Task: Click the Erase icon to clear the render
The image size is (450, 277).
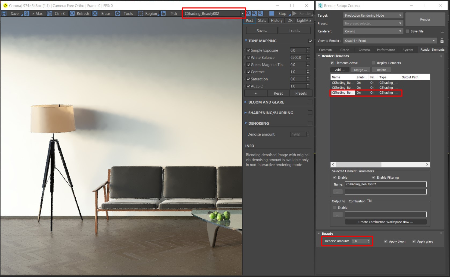Action: click(95, 13)
